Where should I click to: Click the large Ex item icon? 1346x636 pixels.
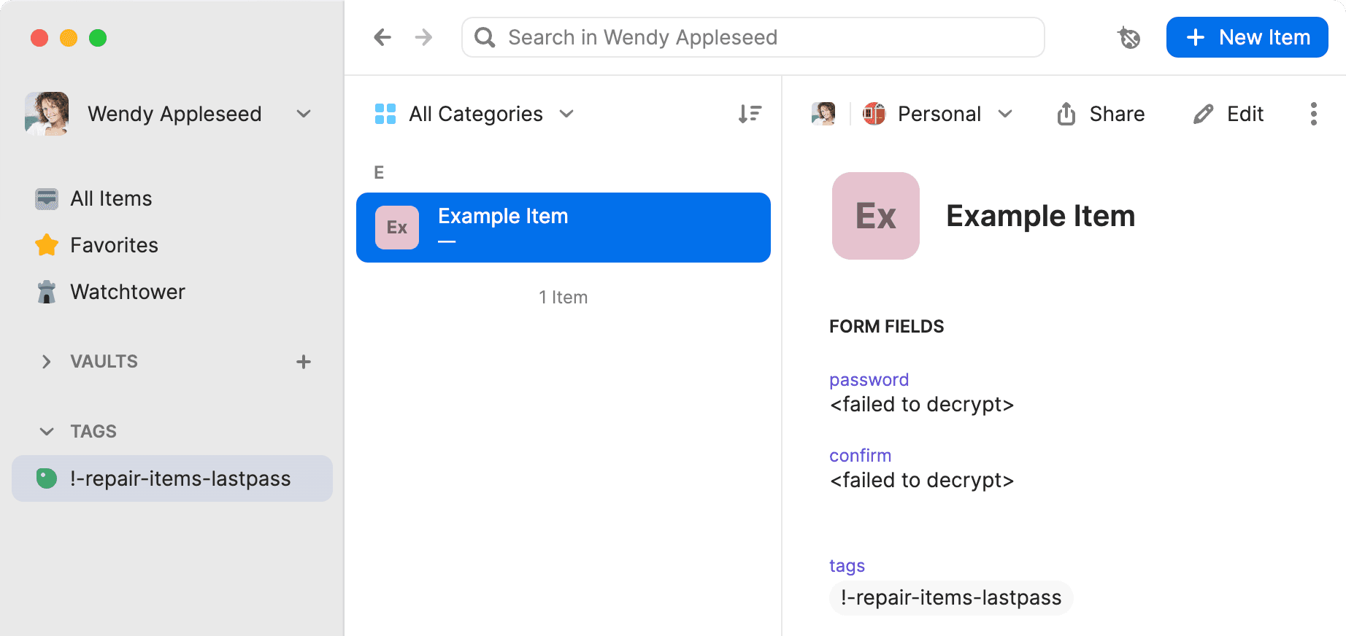[876, 216]
